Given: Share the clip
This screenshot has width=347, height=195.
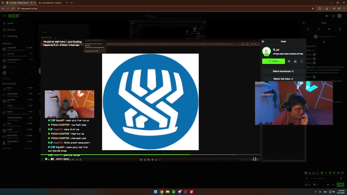Looking at the screenshot, I should point(289,61).
